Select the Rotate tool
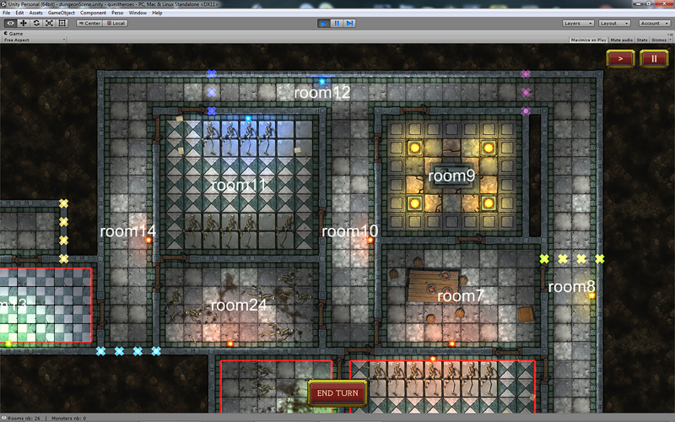 click(35, 23)
